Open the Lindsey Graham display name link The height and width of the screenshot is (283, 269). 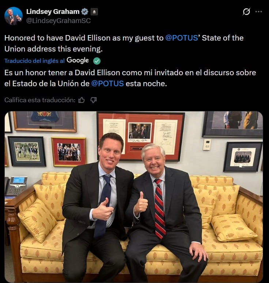(x=53, y=12)
